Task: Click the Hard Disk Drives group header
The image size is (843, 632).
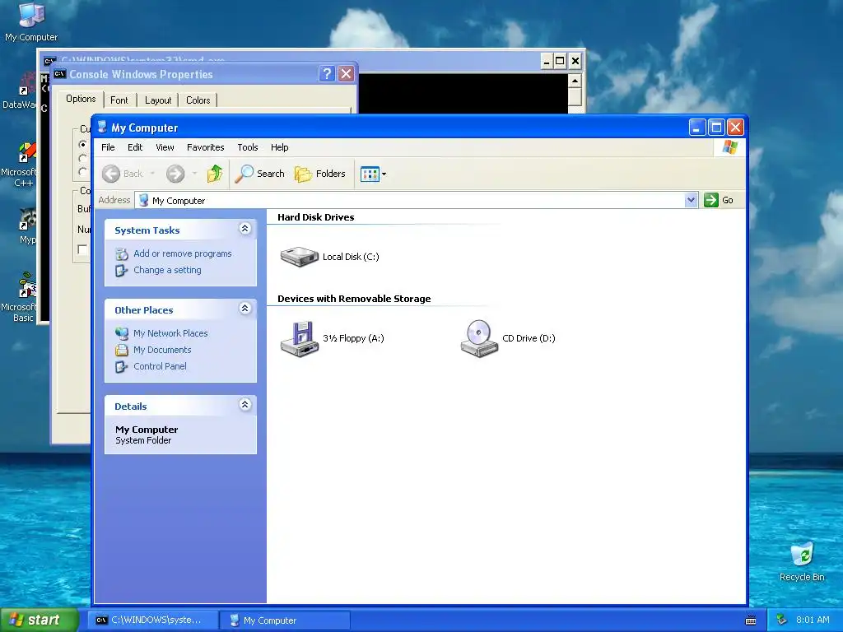Action: coord(315,217)
